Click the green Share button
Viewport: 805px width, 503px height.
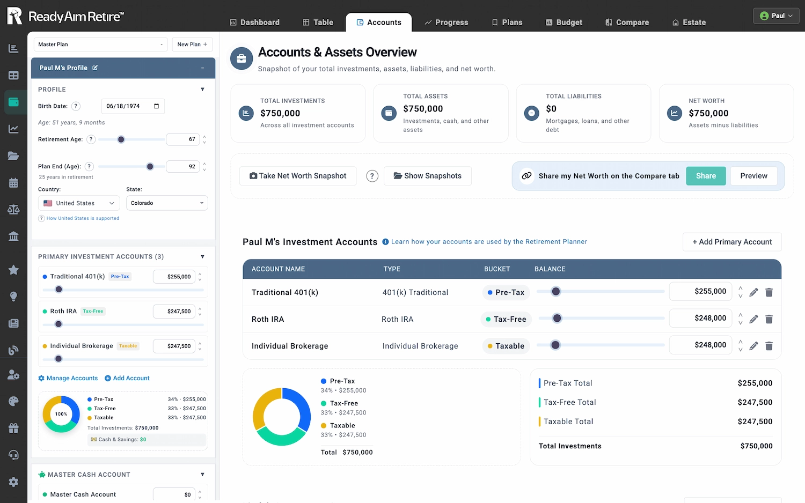click(x=706, y=176)
